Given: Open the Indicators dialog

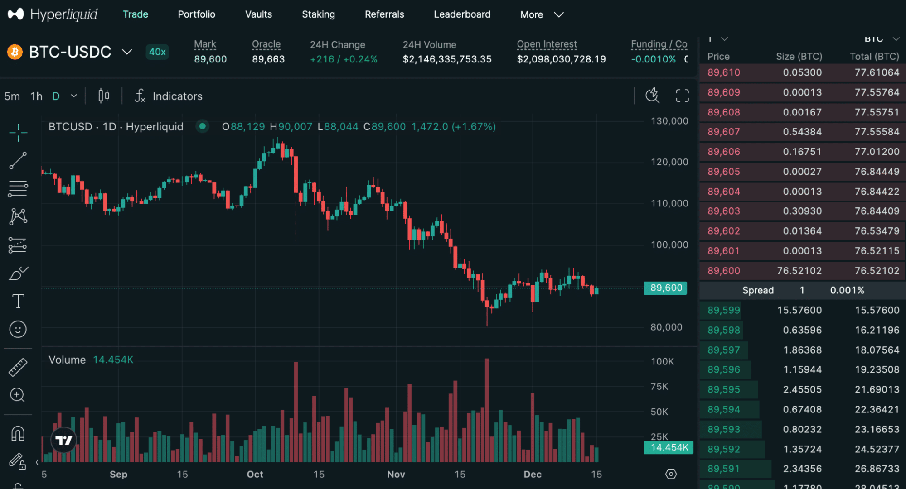Looking at the screenshot, I should [x=168, y=96].
